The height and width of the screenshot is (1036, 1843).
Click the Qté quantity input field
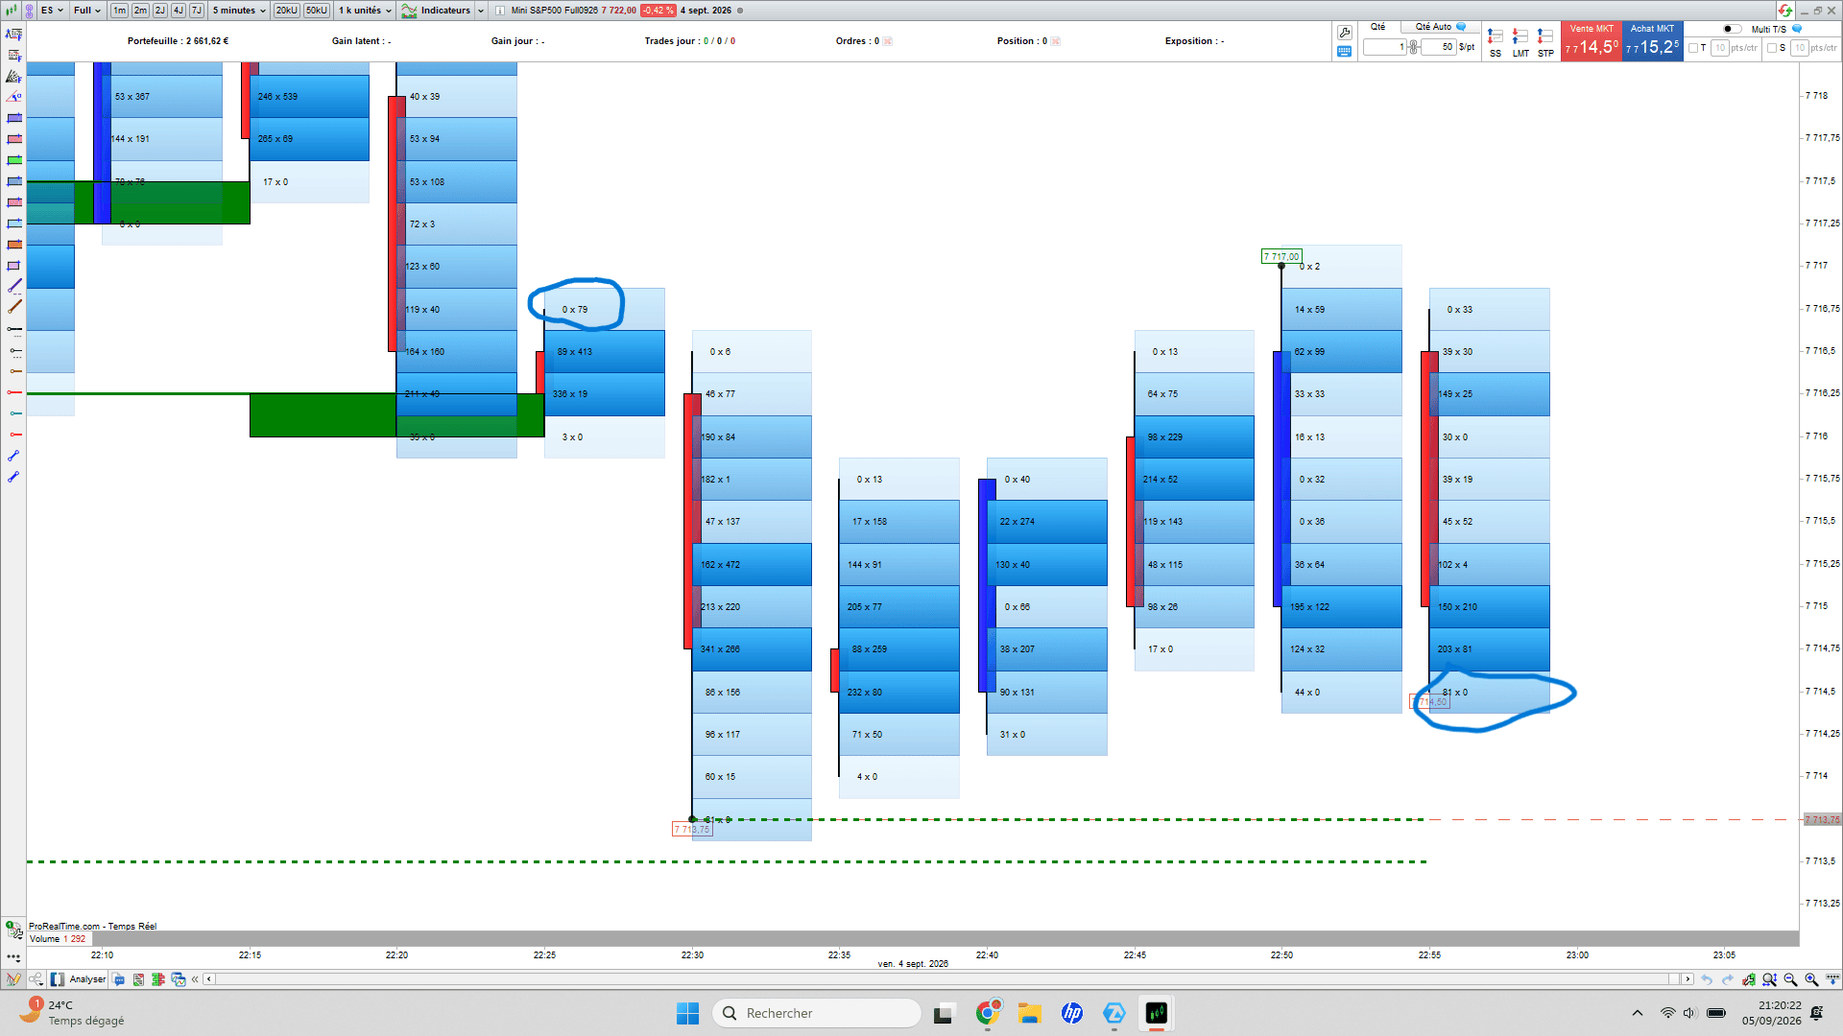click(1384, 47)
